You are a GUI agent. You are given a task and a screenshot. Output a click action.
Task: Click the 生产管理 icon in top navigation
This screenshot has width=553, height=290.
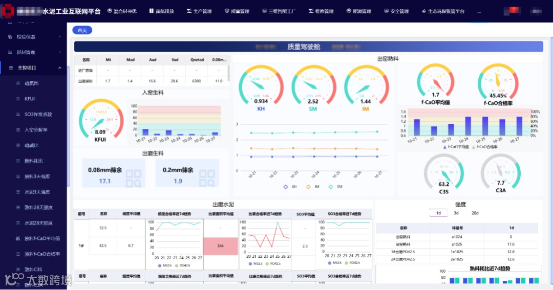(x=189, y=11)
